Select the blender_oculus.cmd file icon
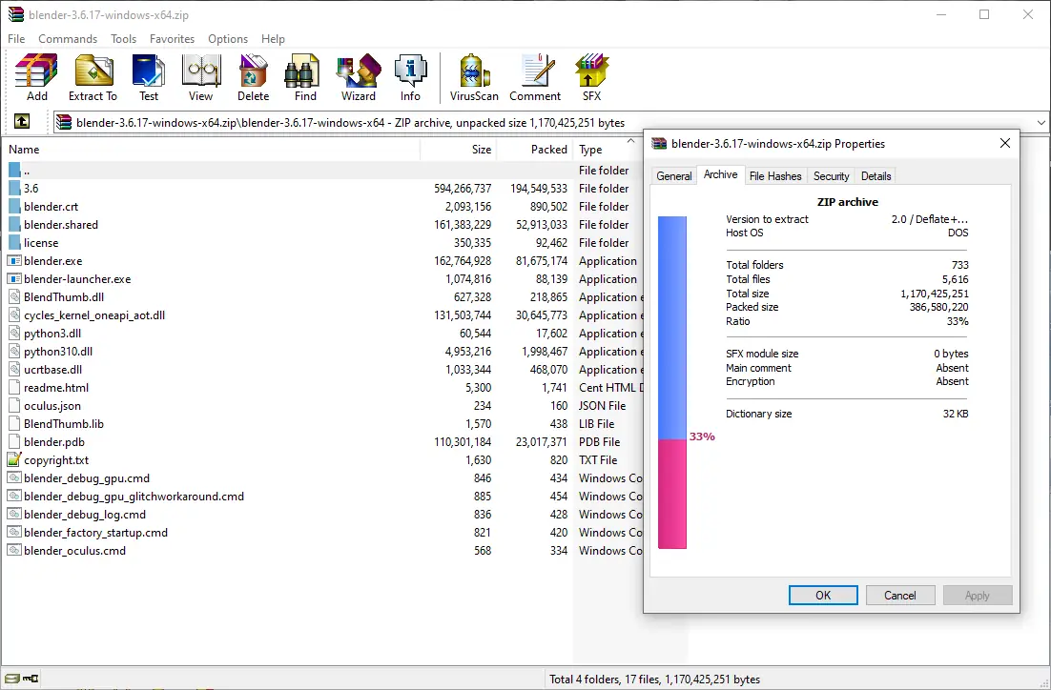This screenshot has height=690, width=1051. coord(14,551)
